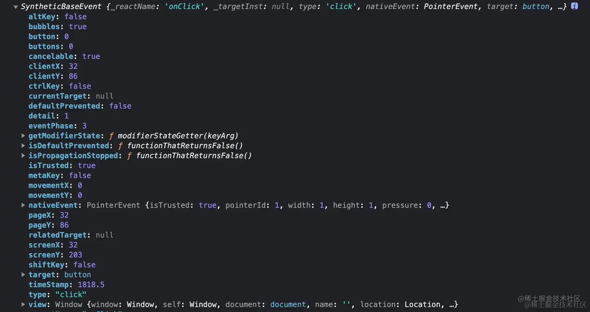The width and height of the screenshot is (590, 312).
Task: Select the altKey: false row
Action: click(x=58, y=16)
